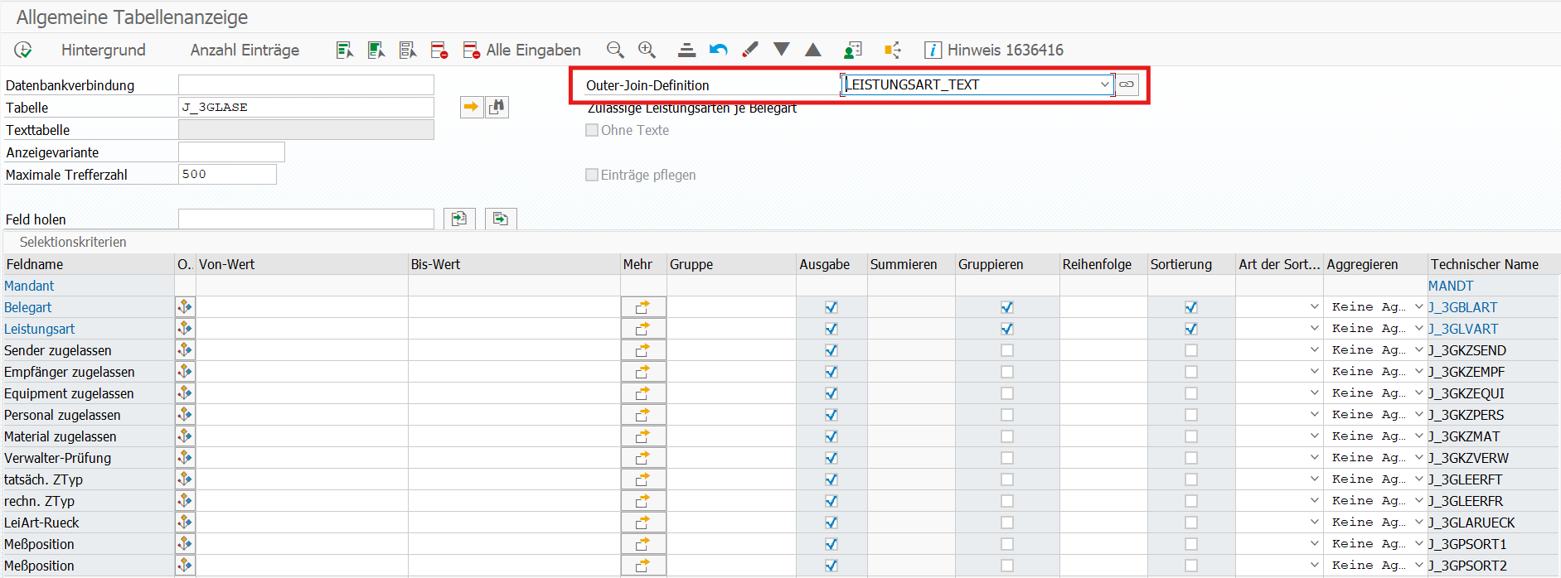
Task: Click the downward black triangle icon
Action: coord(781,50)
